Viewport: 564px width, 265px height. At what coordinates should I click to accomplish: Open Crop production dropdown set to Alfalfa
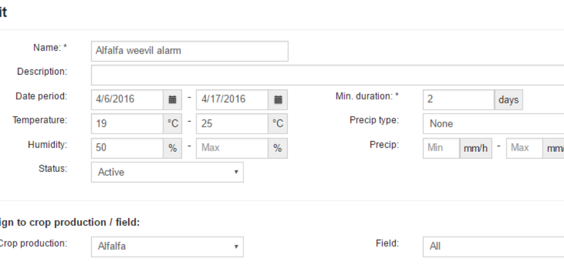point(167,246)
